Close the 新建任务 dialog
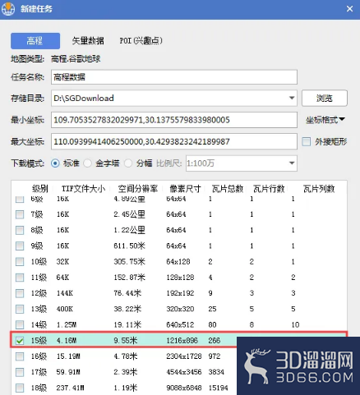The width and height of the screenshot is (360, 395). [x=349, y=9]
